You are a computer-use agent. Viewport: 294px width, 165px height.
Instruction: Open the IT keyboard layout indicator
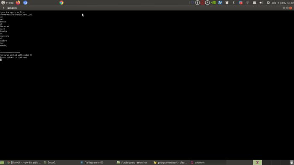192,3
